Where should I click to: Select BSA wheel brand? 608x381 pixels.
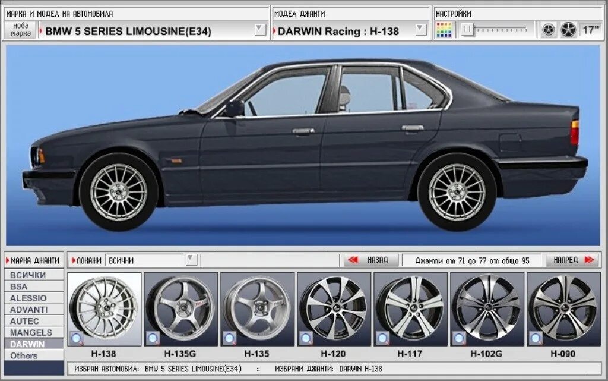click(x=34, y=286)
